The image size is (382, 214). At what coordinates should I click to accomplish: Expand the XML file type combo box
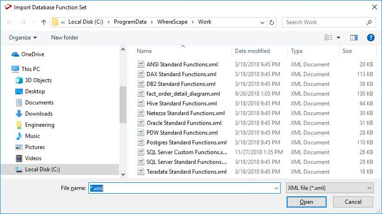point(329,188)
